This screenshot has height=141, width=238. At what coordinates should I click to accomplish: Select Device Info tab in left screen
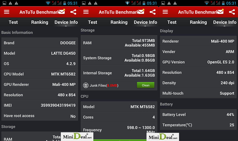tap(66, 22)
